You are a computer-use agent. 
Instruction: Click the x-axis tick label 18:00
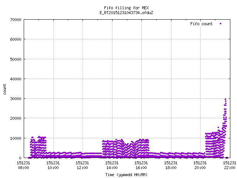click(x=171, y=168)
